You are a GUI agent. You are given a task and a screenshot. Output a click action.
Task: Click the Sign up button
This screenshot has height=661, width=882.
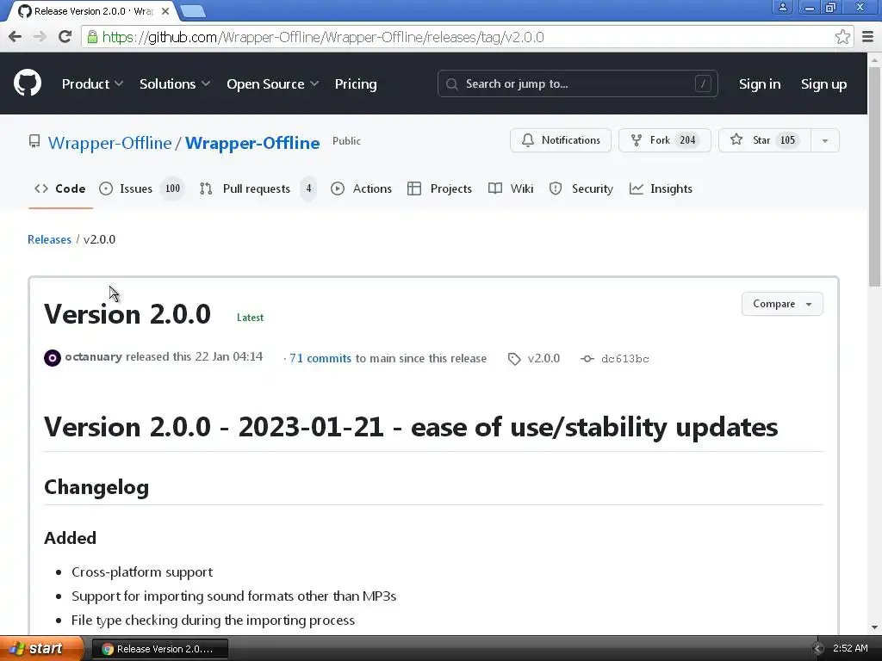(823, 83)
